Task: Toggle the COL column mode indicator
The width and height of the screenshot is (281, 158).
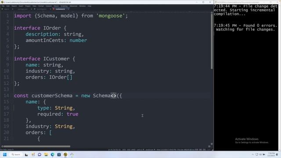Action: 204,150
